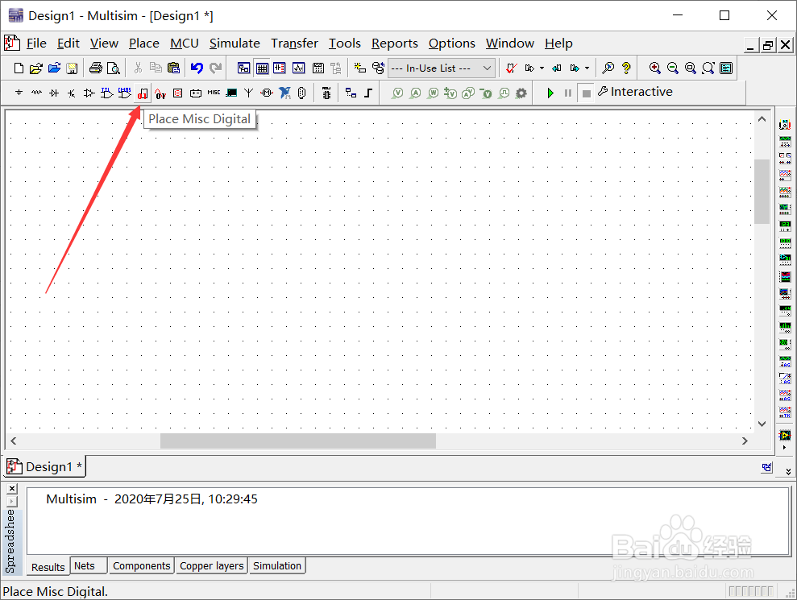Print the circuit
The image size is (797, 600).
click(x=96, y=68)
